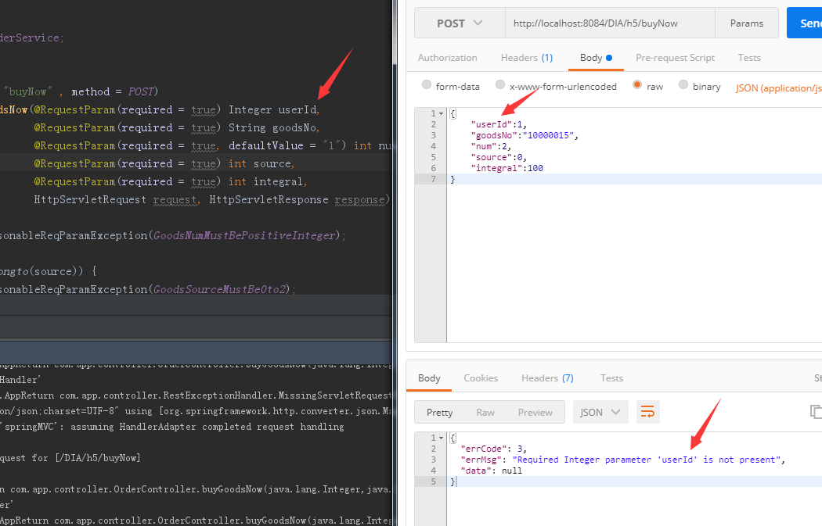
Task: Open the Pre-request Script tab
Action: [x=675, y=57]
